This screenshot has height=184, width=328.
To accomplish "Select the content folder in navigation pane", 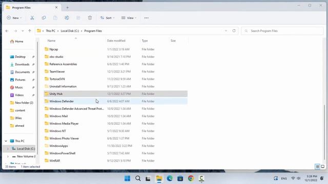I will [20, 110].
